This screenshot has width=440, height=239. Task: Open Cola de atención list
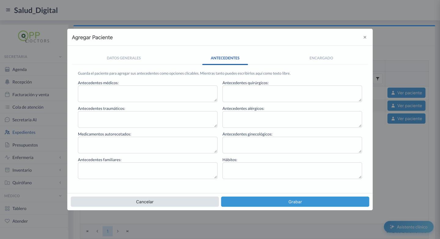pos(34,107)
